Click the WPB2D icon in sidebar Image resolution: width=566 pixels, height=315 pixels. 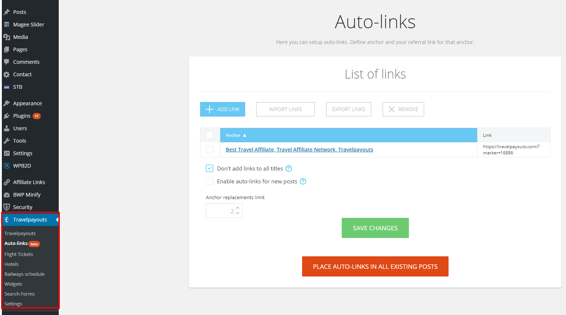pos(7,166)
